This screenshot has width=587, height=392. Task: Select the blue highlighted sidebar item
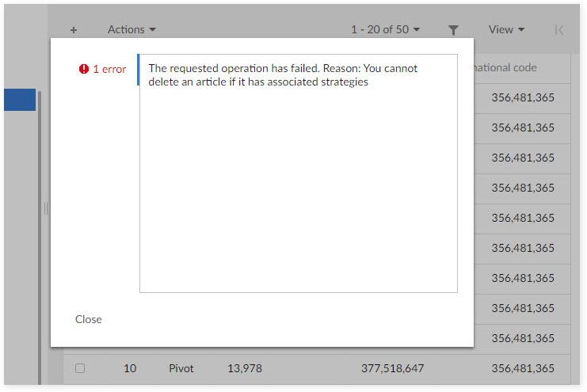[x=20, y=100]
